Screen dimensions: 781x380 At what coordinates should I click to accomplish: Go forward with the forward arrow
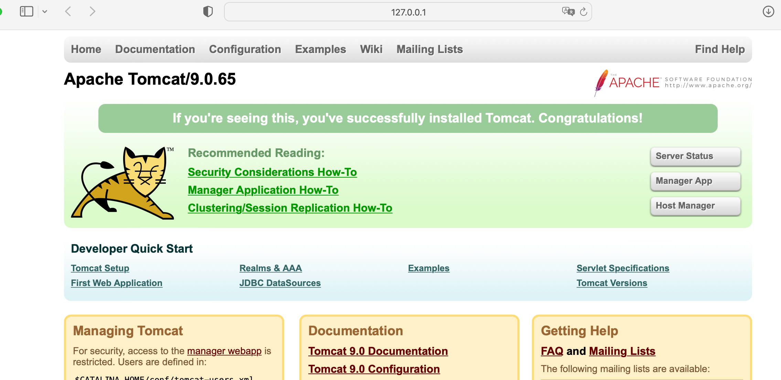pyautogui.click(x=92, y=11)
